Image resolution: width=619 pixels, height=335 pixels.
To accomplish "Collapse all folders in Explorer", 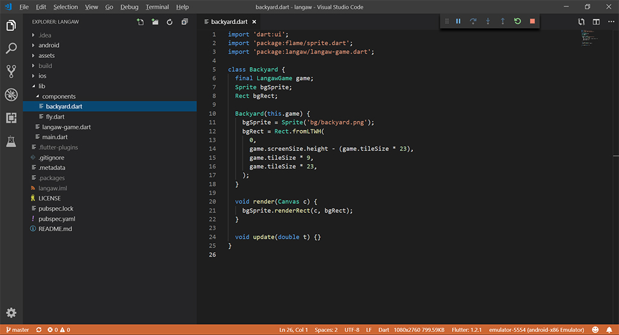I will pyautogui.click(x=184, y=22).
